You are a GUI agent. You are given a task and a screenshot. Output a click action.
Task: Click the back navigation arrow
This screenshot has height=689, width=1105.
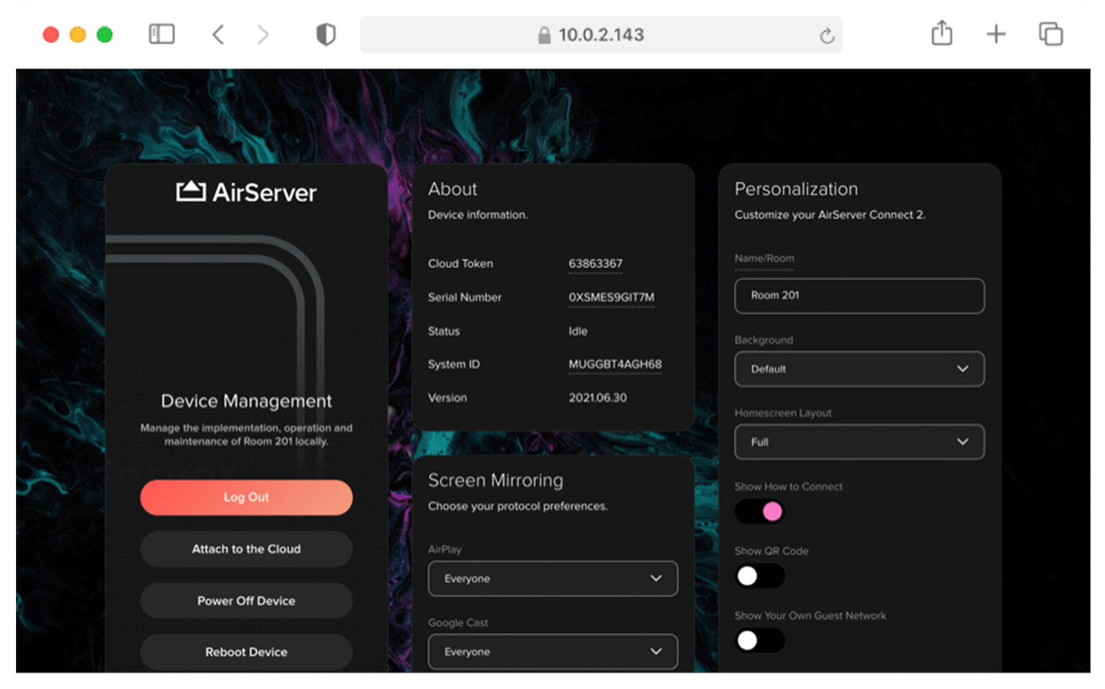(218, 34)
